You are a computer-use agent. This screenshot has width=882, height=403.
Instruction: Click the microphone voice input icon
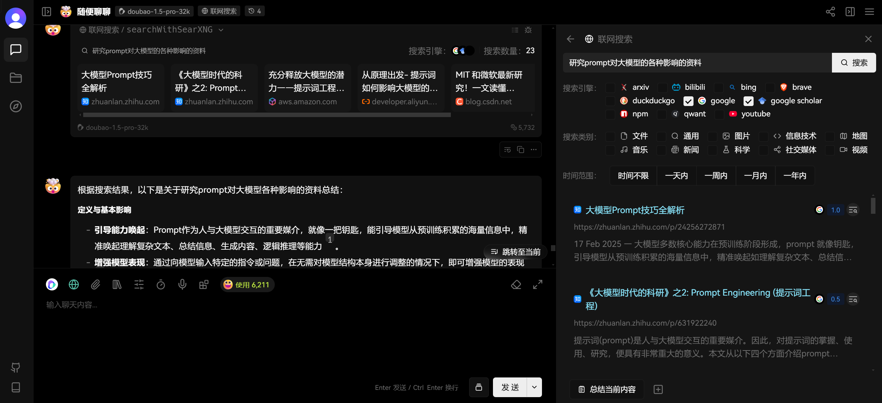182,285
